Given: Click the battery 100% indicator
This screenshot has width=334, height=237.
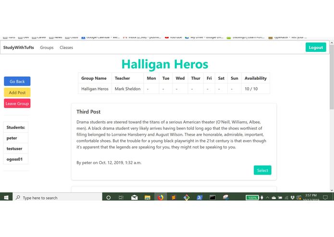Looking at the screenshot, I should pos(252,198).
